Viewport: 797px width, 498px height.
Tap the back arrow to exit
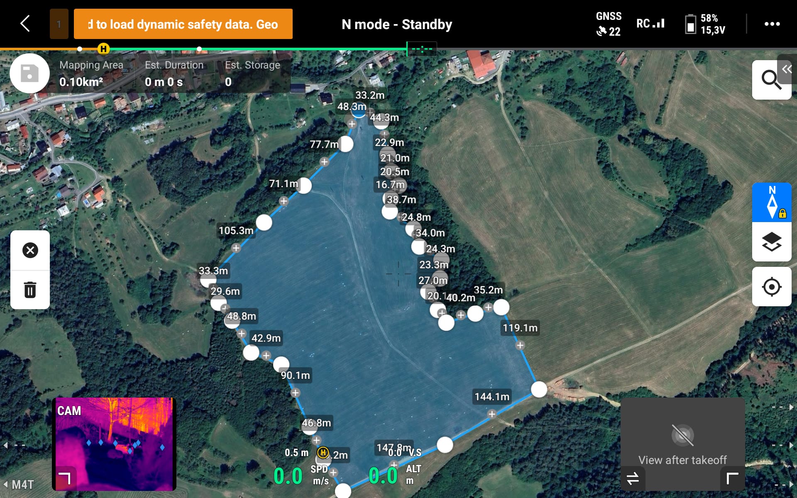(25, 24)
